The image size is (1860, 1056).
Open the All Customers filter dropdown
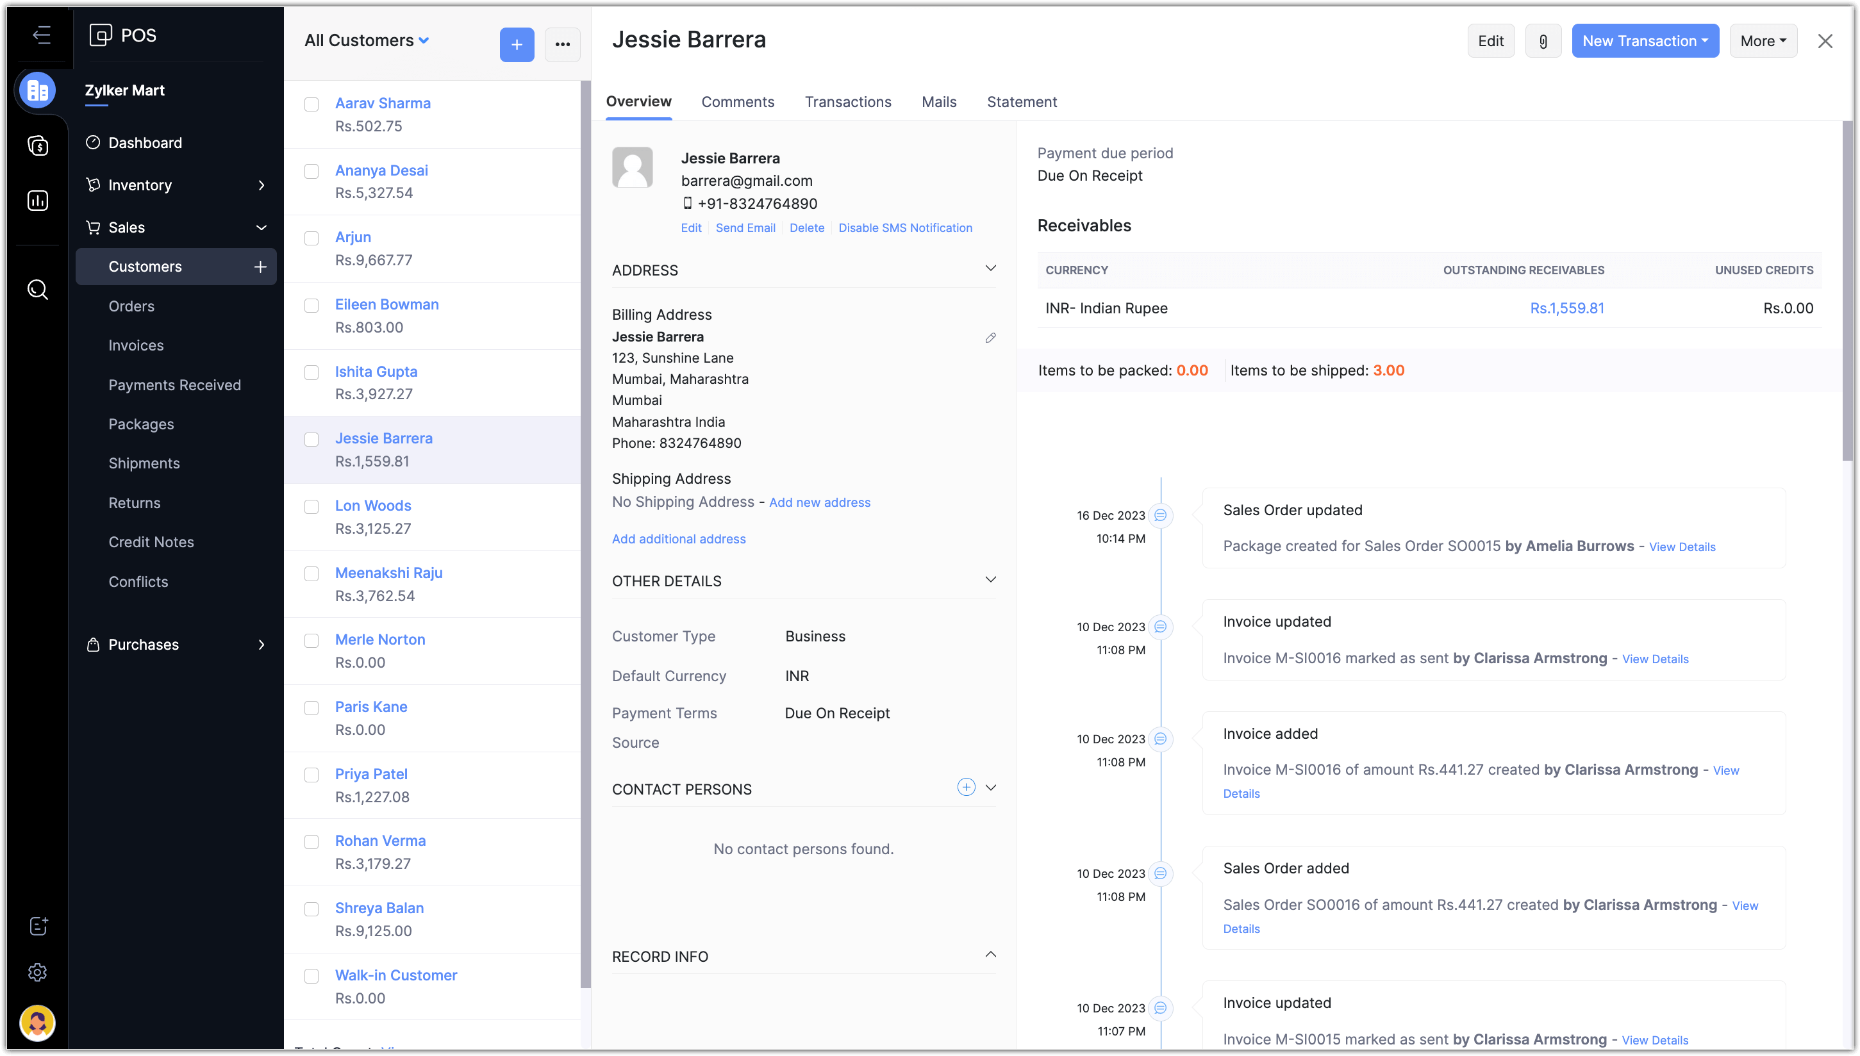point(367,40)
